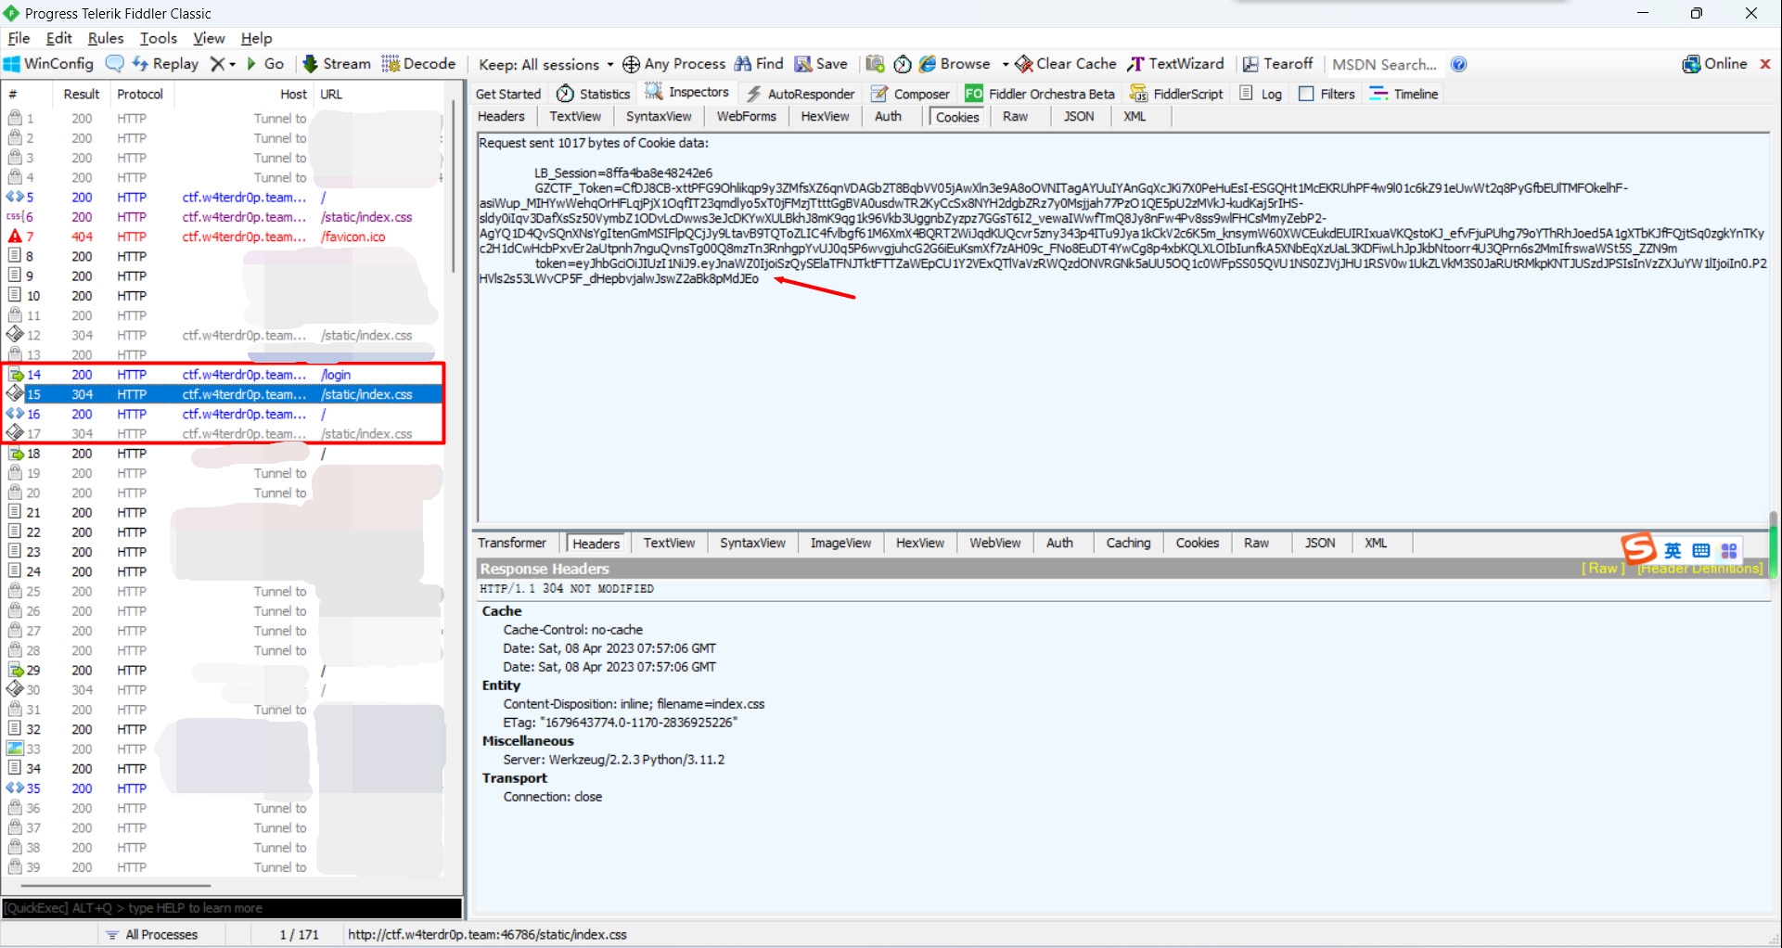Expand the Remove X dropdown arrow
1782x948 pixels.
[x=232, y=64]
